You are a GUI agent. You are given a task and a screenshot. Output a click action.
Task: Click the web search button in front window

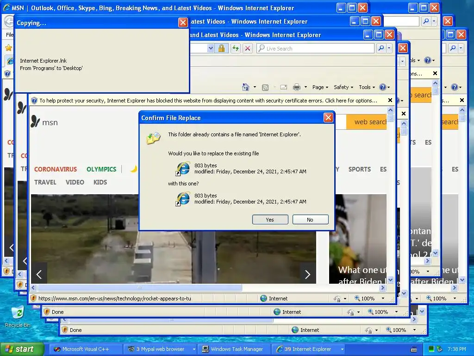click(367, 122)
